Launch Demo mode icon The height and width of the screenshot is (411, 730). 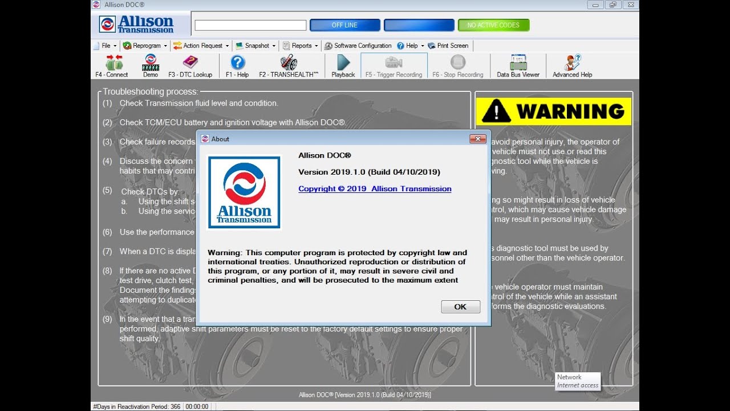[x=151, y=66]
